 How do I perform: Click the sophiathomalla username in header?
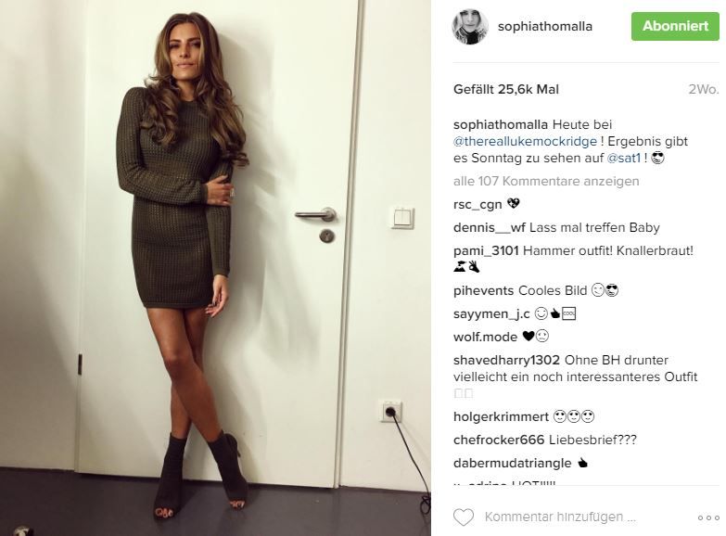[x=545, y=26]
